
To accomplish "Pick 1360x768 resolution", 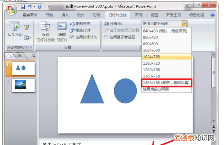I will pyautogui.click(x=167, y=76).
